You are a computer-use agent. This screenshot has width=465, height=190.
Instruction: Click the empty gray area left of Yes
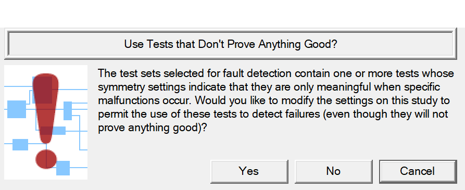pyautogui.click(x=148, y=171)
